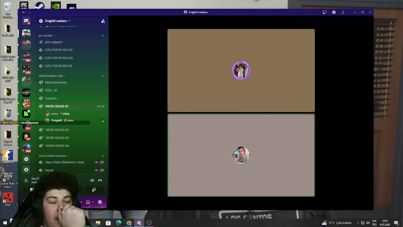Click download apps icon in title bar
The image size is (403, 227).
343,12
